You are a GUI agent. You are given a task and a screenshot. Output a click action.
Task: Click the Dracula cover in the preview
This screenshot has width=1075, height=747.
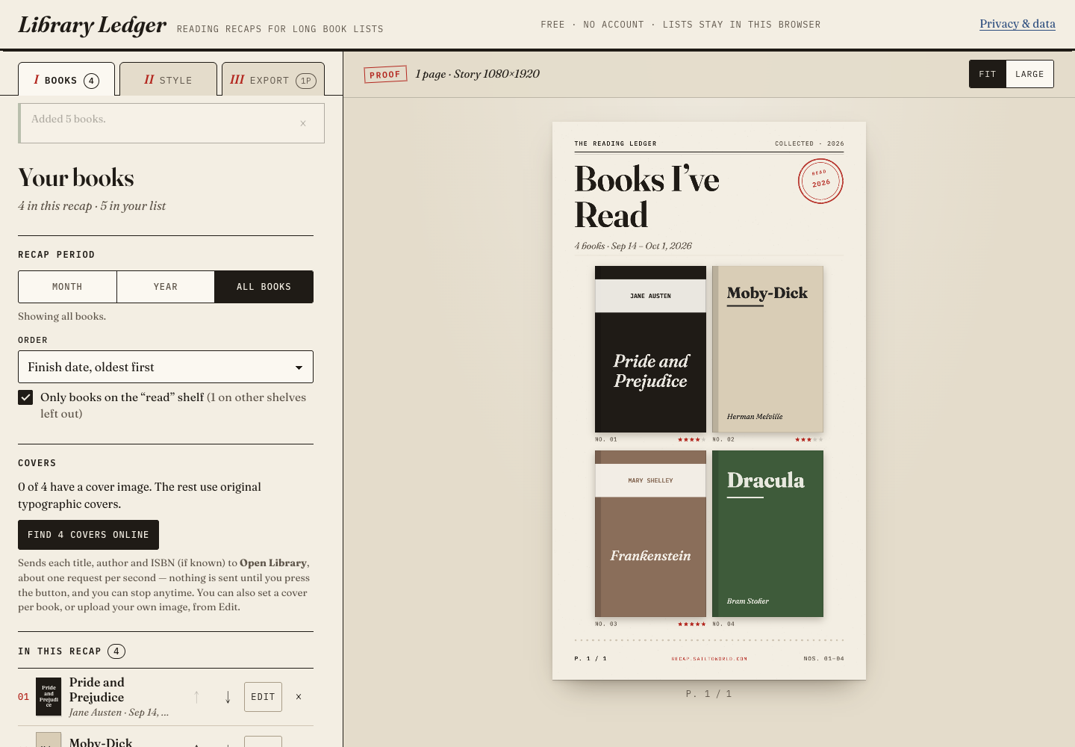767,533
